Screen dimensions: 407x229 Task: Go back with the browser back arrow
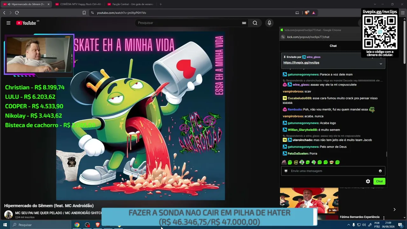[4, 13]
